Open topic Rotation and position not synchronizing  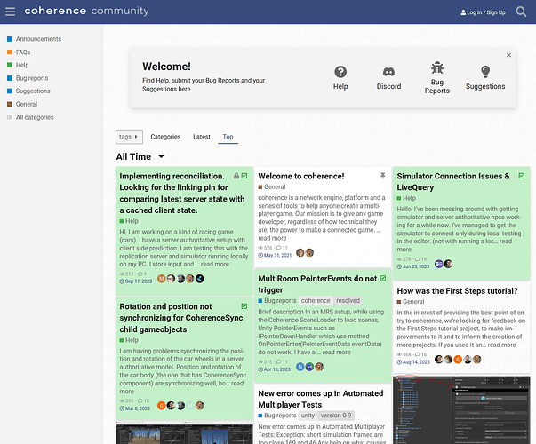181,318
